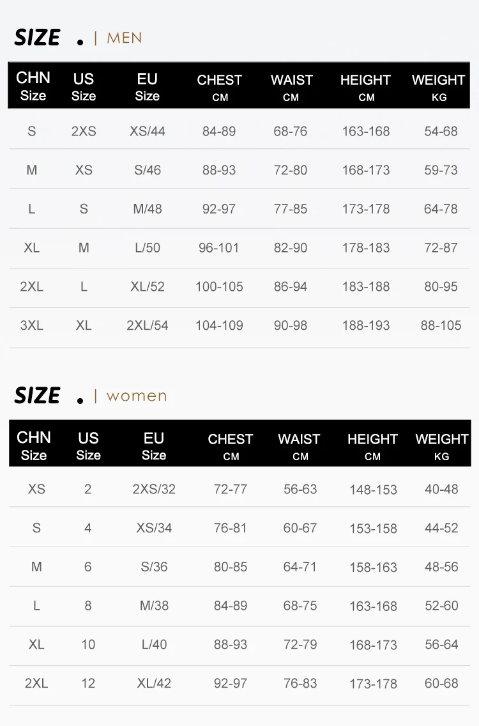The height and width of the screenshot is (726, 479).
Task: Select women's height value 148-153
Action: pos(373,490)
